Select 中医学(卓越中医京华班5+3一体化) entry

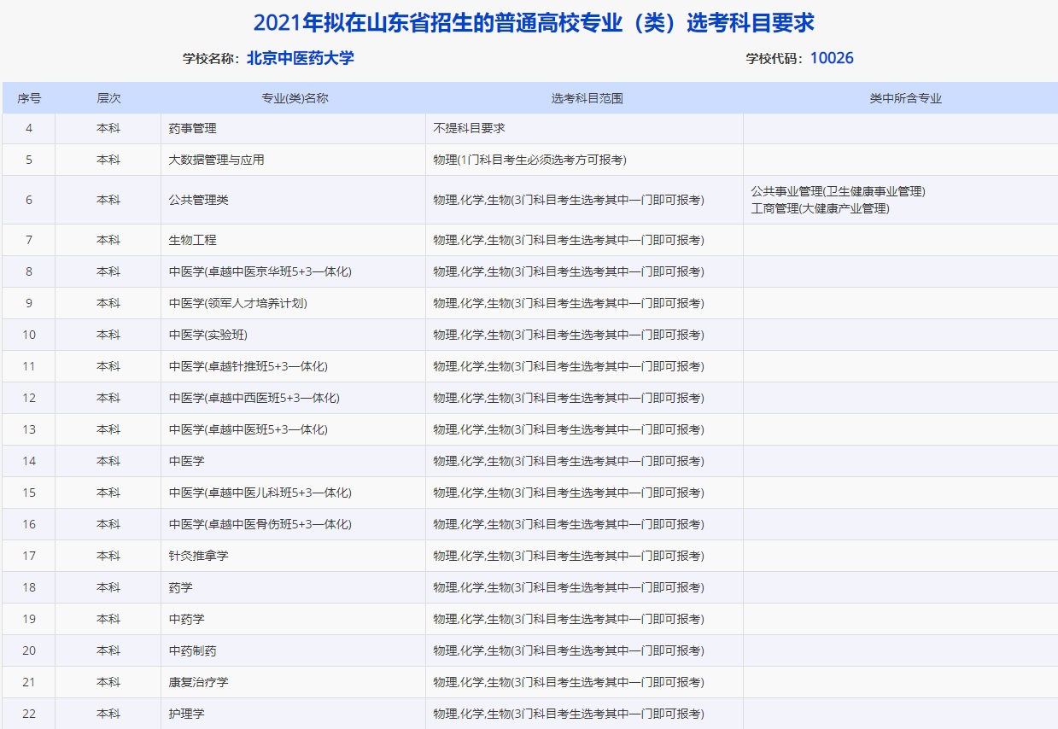[248, 271]
